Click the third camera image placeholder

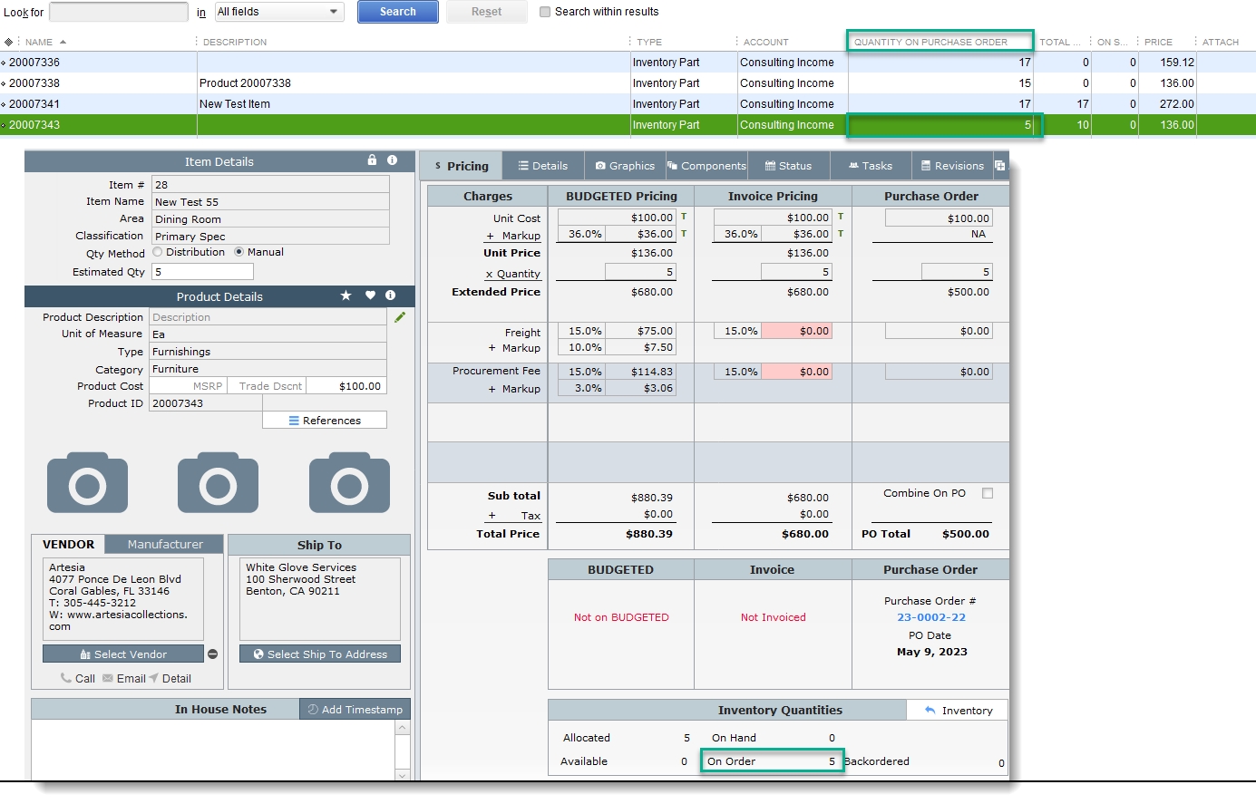(349, 483)
